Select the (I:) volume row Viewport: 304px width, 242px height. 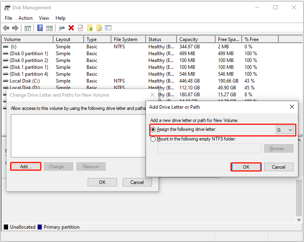click(152, 47)
